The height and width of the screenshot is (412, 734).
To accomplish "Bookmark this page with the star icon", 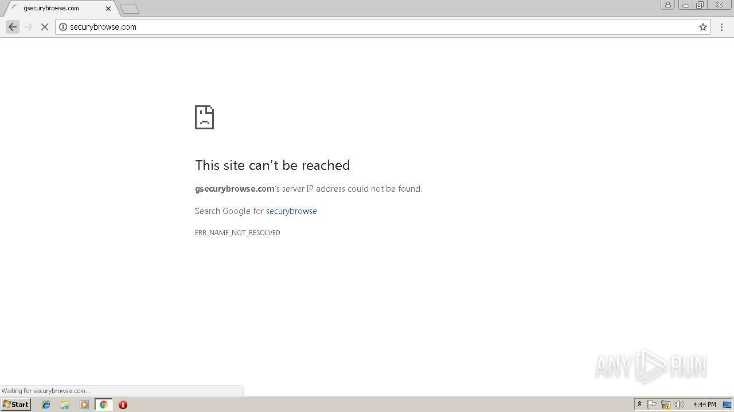I will 703,27.
